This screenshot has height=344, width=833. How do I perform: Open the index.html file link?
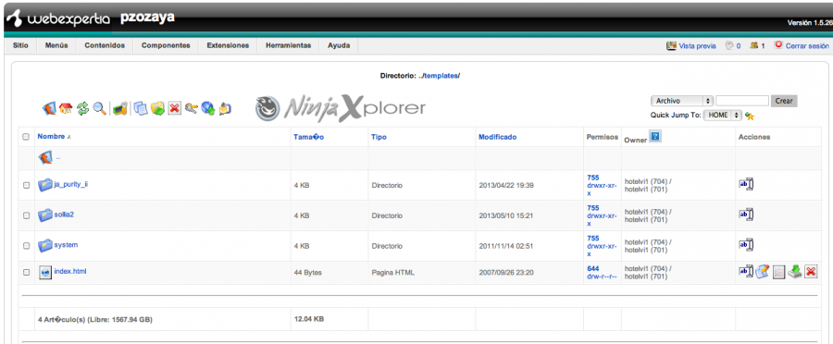(70, 271)
